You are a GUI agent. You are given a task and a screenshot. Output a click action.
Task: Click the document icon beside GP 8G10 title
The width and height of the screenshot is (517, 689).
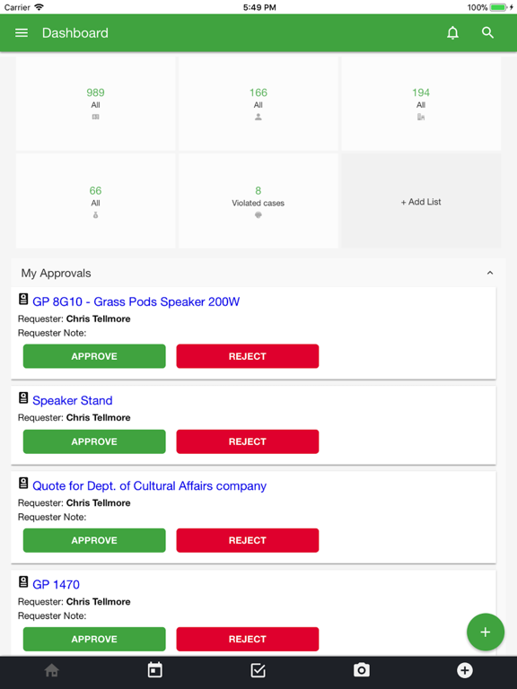pyautogui.click(x=23, y=300)
